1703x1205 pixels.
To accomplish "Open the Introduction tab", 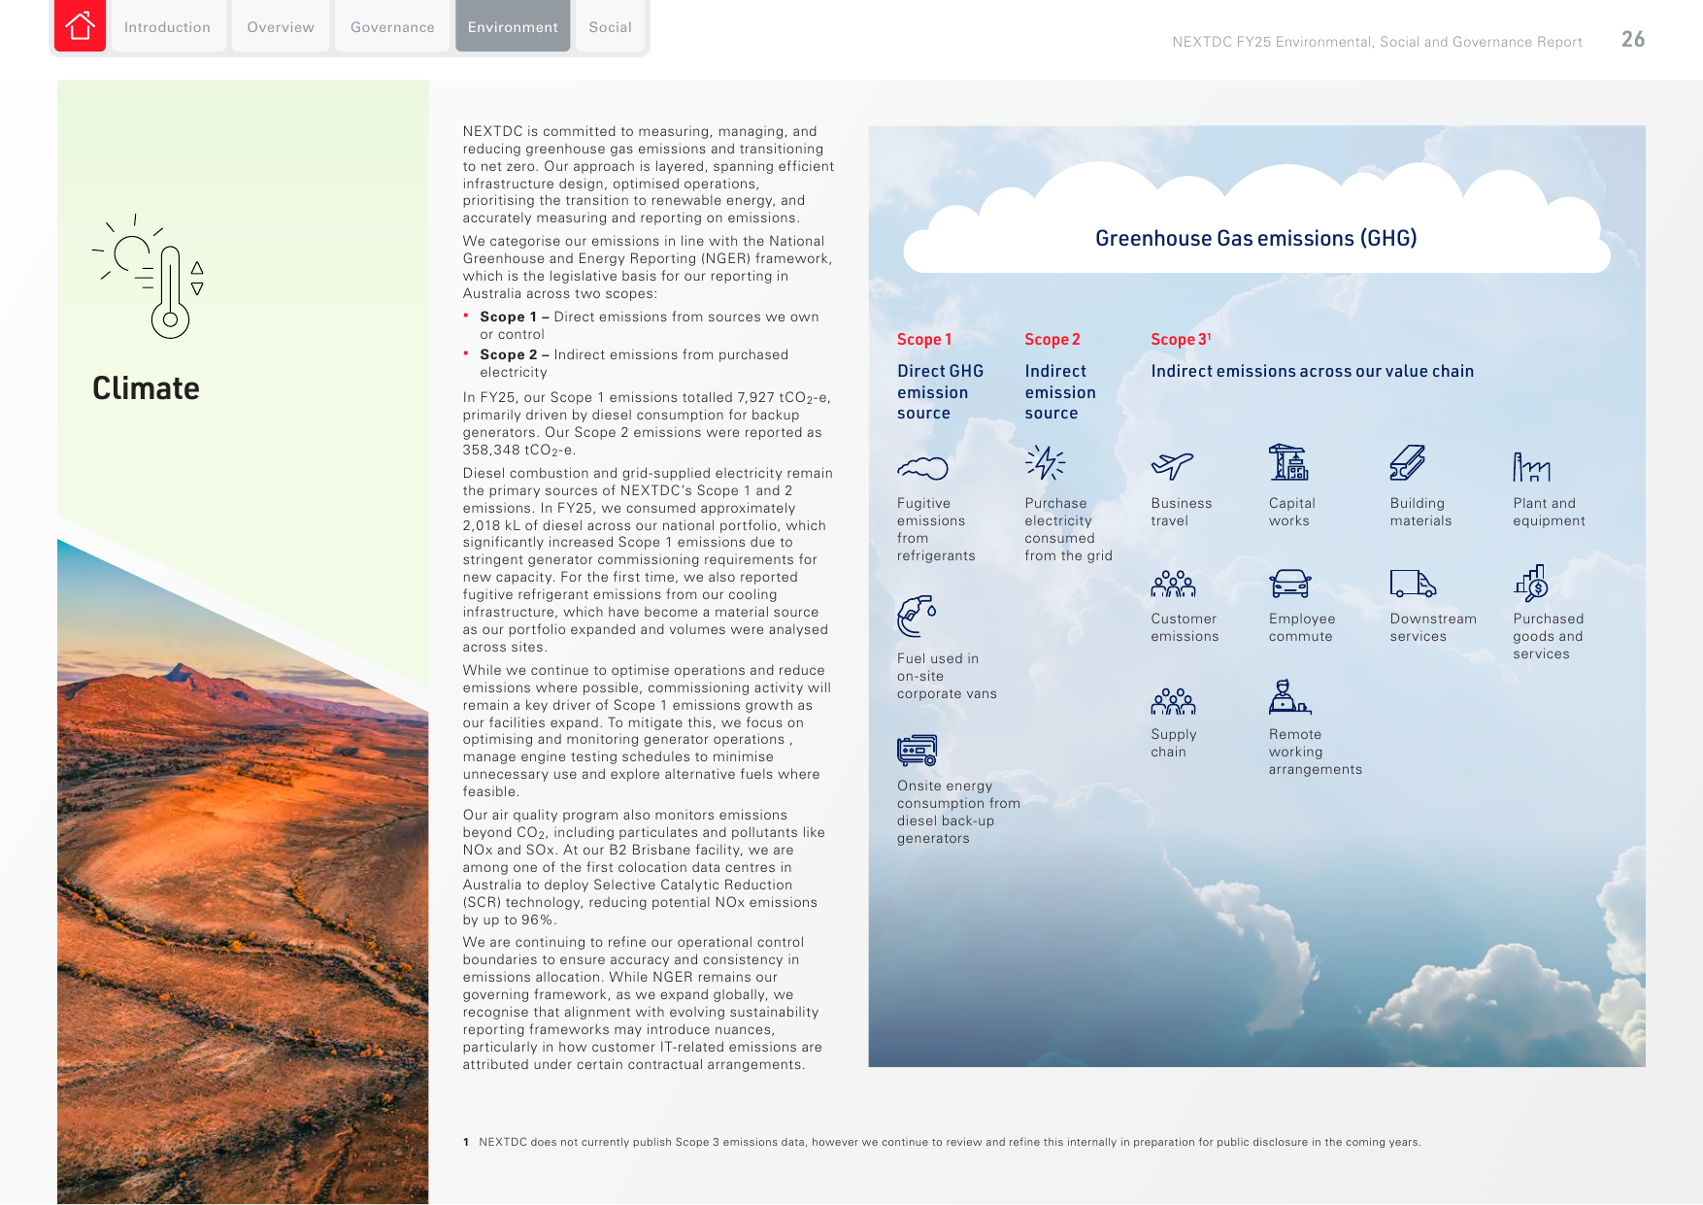I will pos(167,26).
